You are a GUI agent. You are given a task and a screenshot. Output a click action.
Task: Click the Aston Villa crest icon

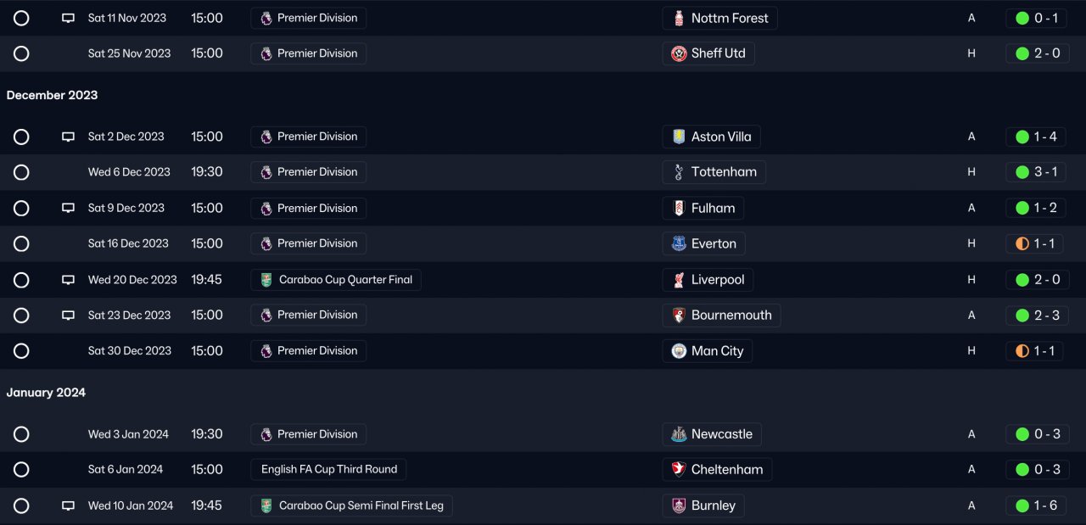tap(679, 137)
